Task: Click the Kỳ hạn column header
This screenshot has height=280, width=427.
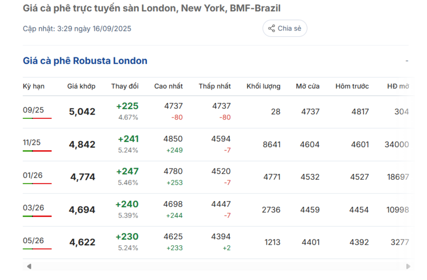Action: [x=34, y=86]
